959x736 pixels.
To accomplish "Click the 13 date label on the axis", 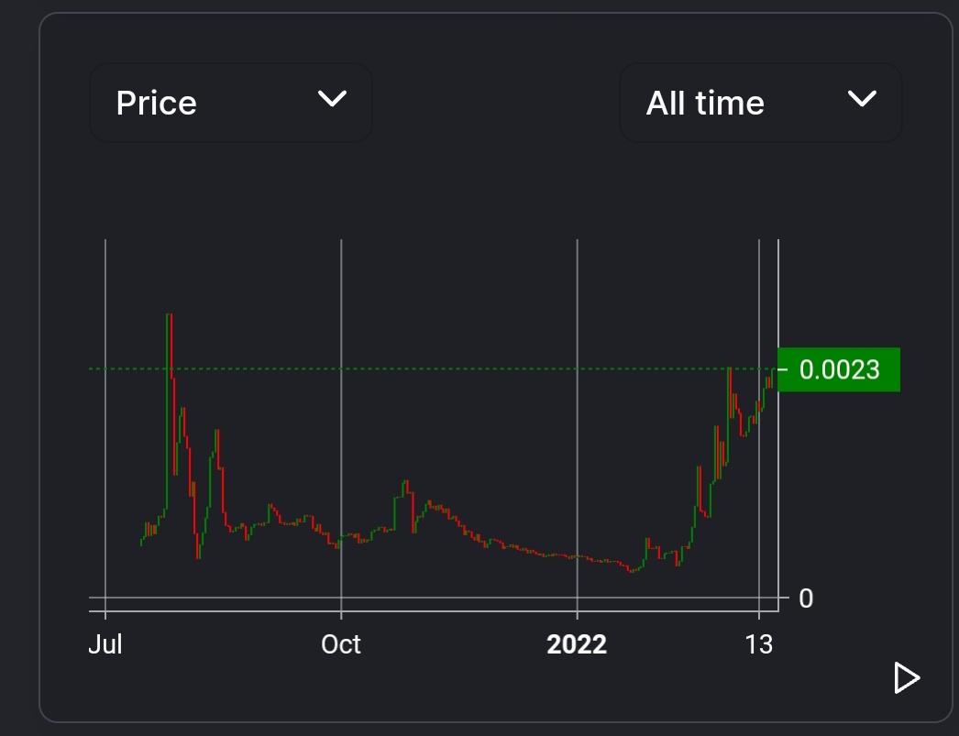I will [760, 644].
